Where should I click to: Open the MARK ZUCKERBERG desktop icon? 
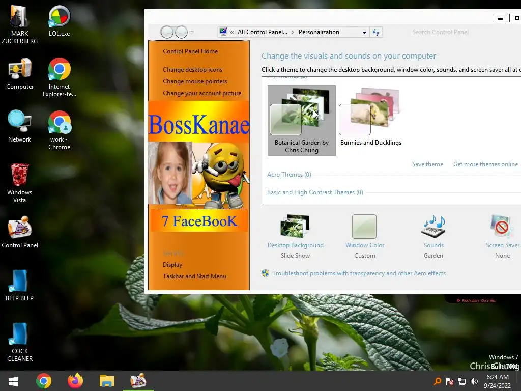(19, 23)
